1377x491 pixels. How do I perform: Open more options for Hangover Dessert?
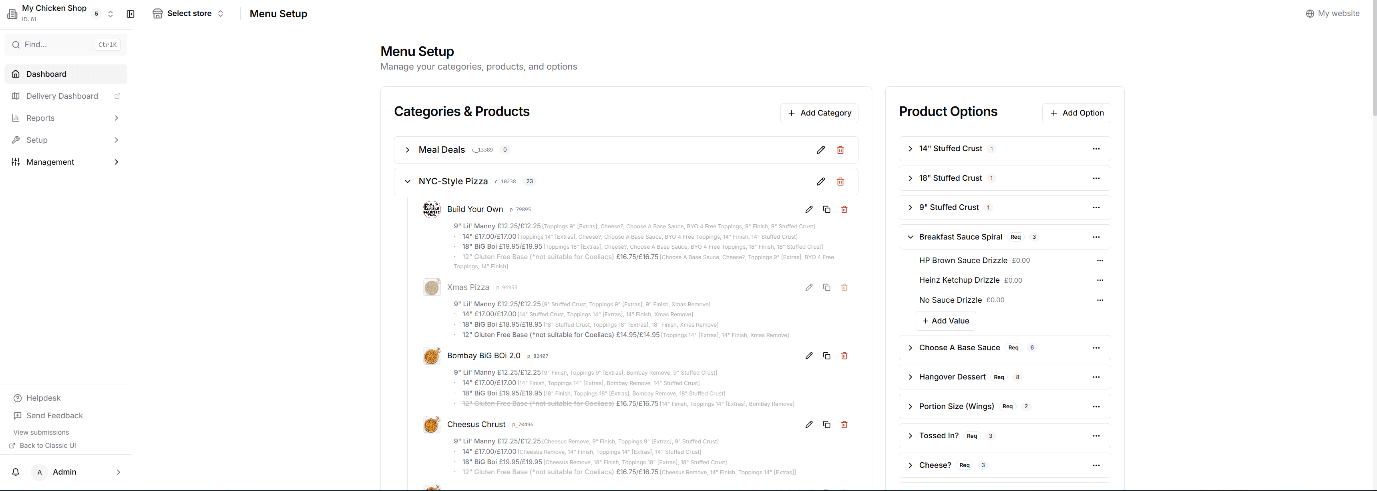pos(1096,377)
